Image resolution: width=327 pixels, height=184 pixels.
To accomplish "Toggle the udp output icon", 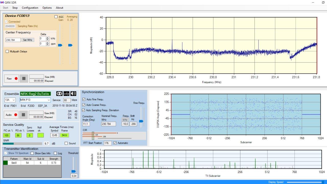I will pos(66,94).
